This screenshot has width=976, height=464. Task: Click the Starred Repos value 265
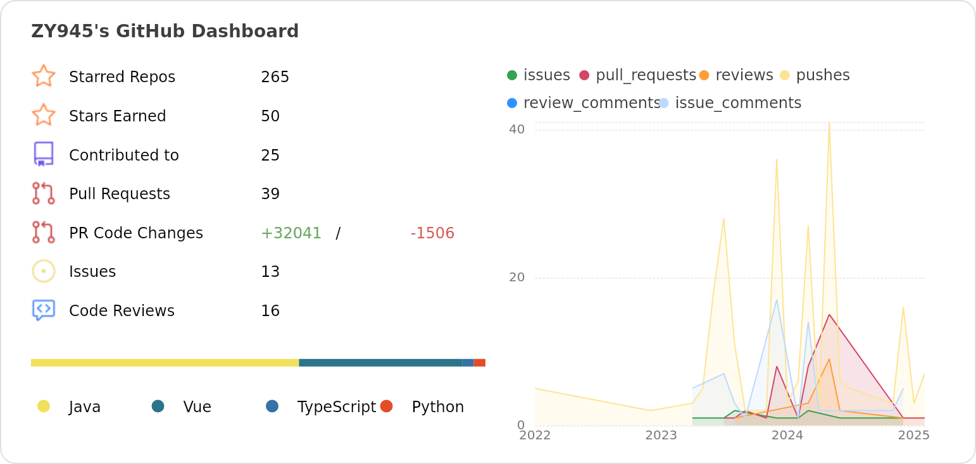[x=275, y=77]
